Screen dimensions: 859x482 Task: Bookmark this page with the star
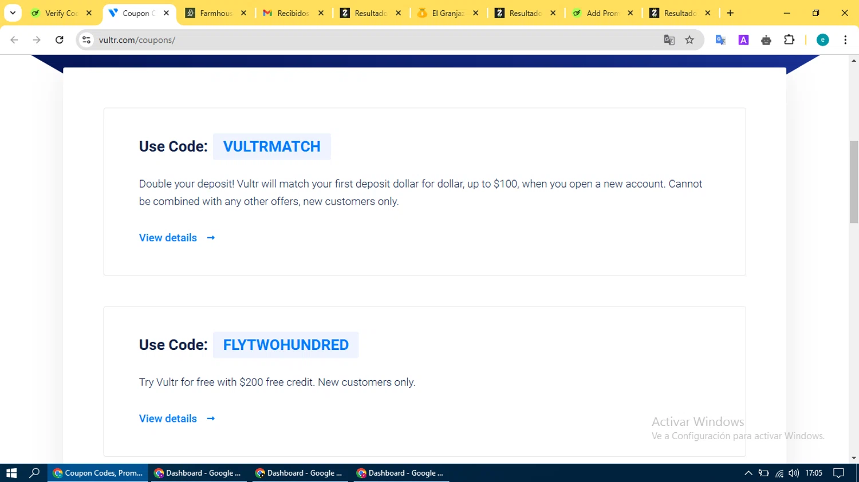(689, 40)
